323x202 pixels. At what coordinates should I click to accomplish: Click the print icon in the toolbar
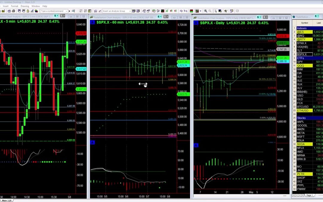coord(13,11)
